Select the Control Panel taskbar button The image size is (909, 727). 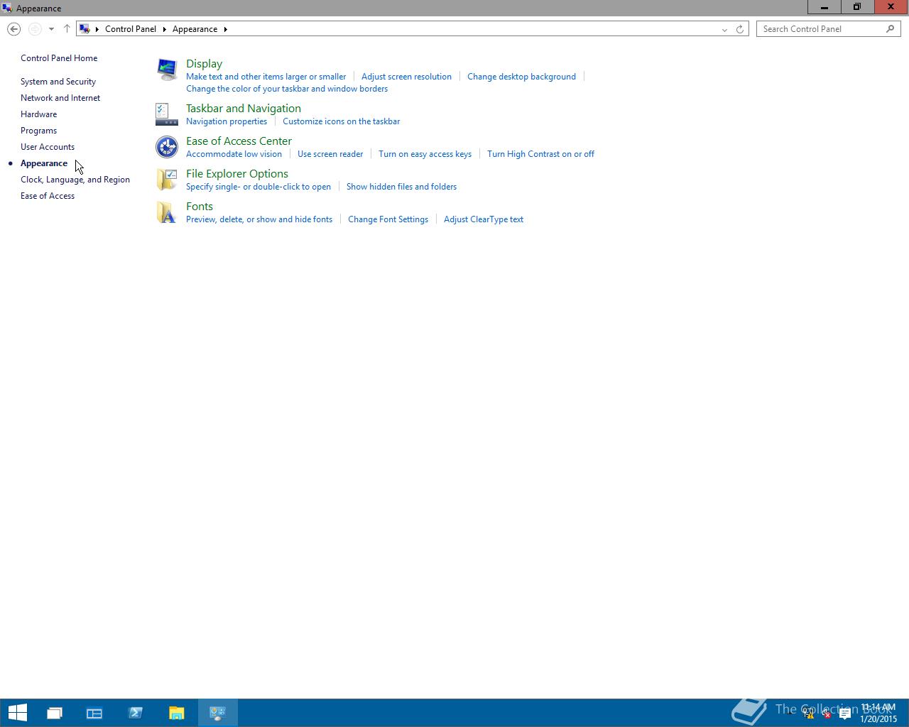coord(217,713)
